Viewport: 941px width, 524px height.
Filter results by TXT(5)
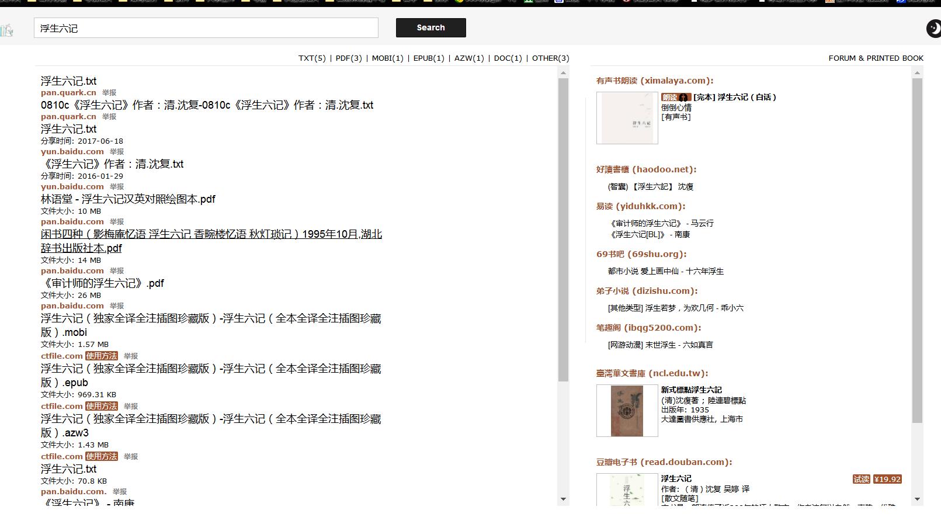point(312,58)
